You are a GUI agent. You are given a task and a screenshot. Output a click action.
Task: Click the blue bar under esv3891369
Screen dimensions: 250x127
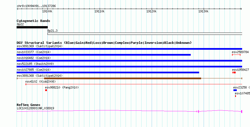(129, 49)
